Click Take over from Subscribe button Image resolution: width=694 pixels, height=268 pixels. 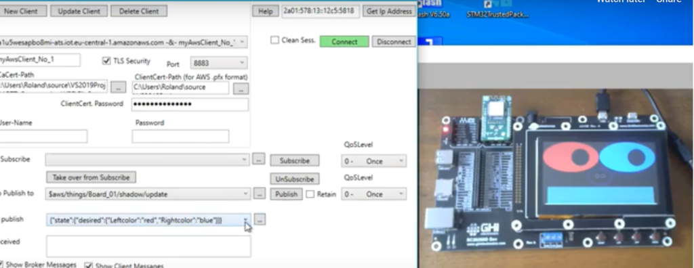tap(91, 177)
